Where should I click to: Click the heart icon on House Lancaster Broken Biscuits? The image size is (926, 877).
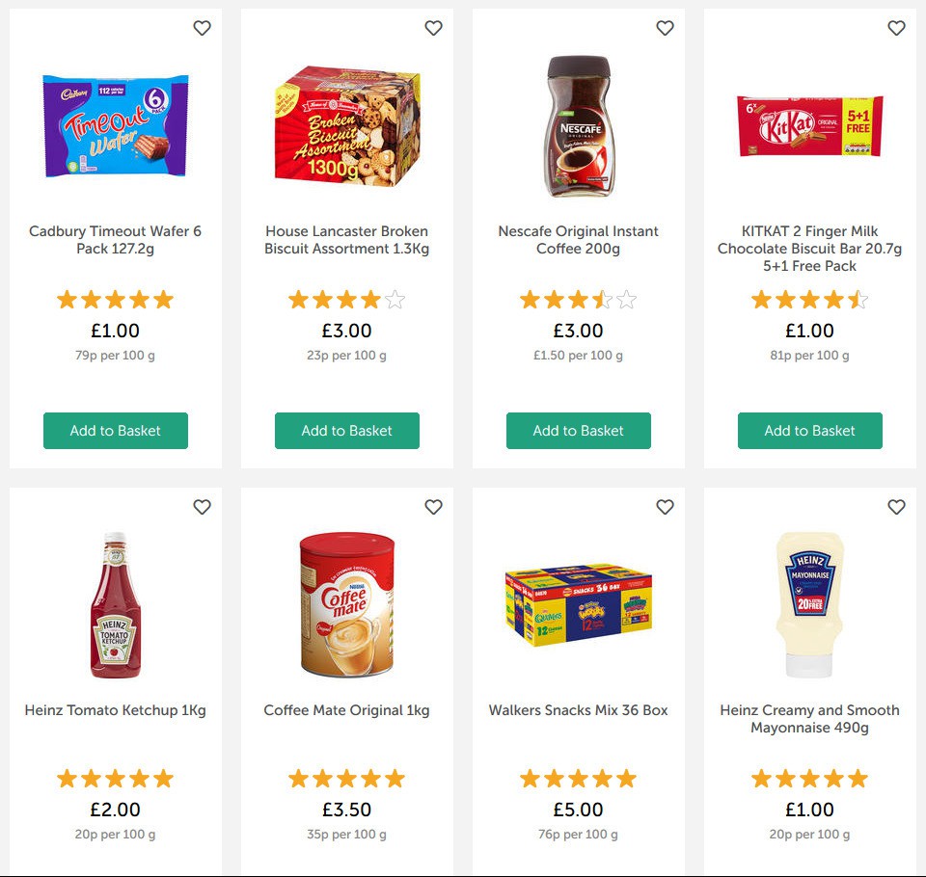point(434,28)
